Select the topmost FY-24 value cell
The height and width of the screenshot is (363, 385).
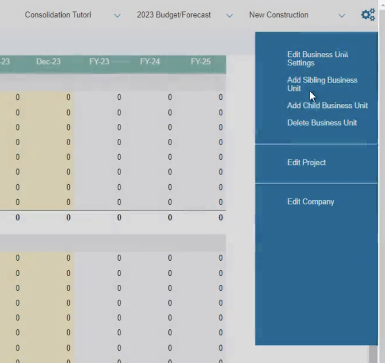[x=169, y=98]
